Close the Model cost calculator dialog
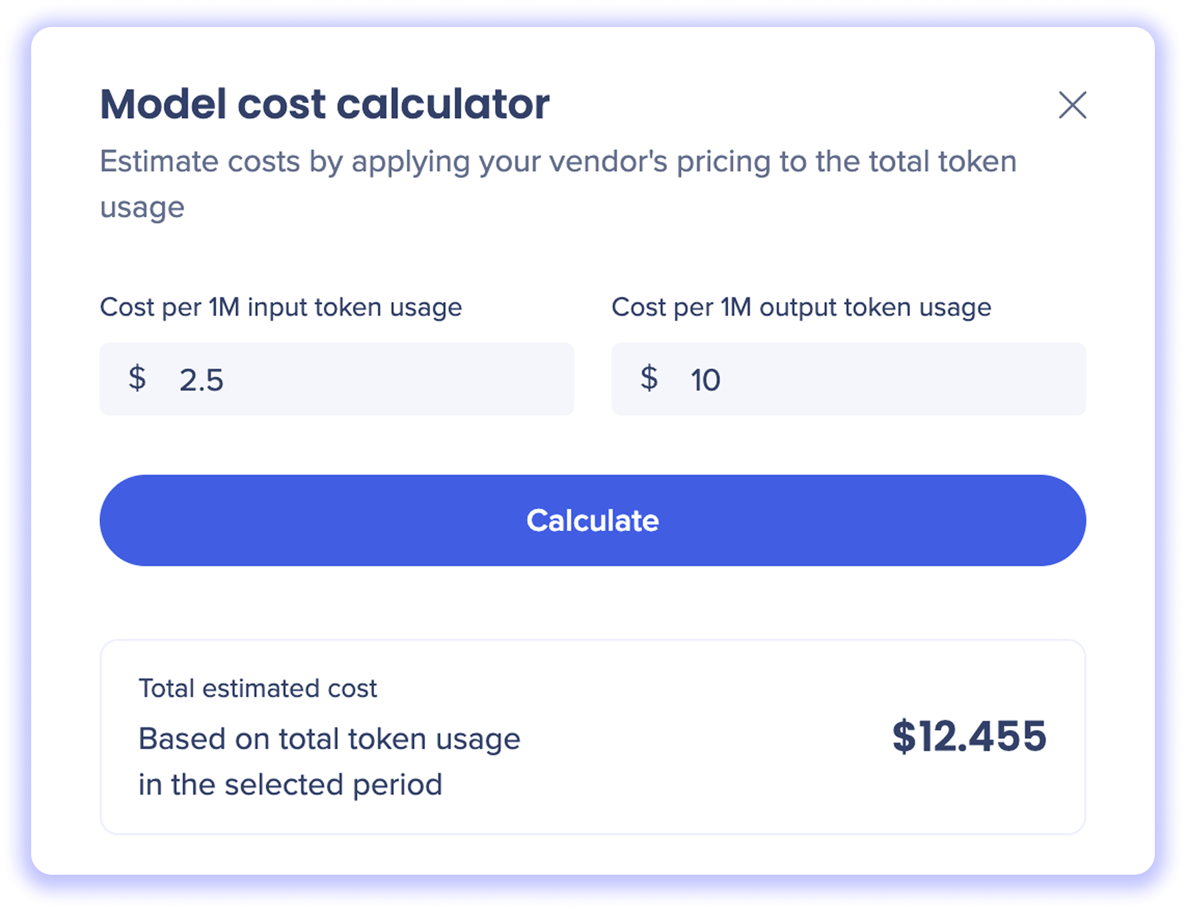The image size is (1186, 910). tap(1072, 105)
